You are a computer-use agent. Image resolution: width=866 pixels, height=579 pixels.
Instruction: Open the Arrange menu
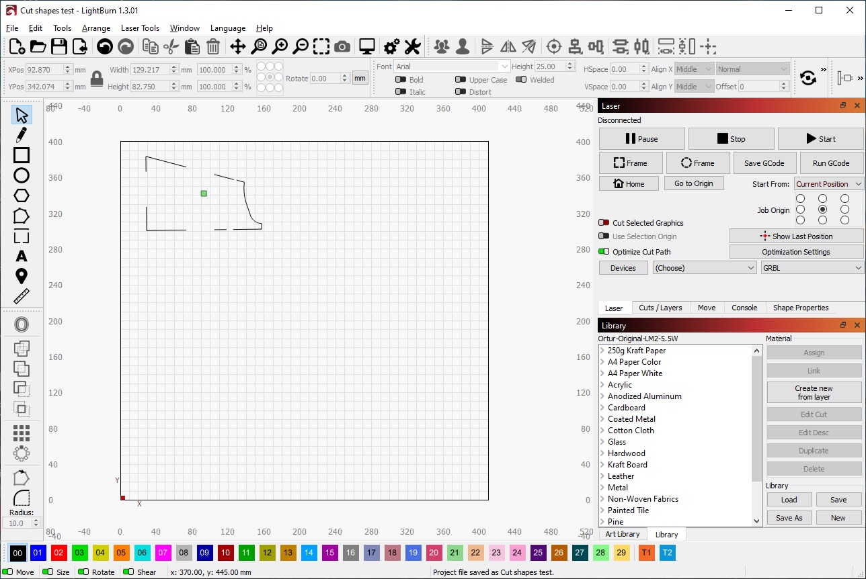[96, 28]
